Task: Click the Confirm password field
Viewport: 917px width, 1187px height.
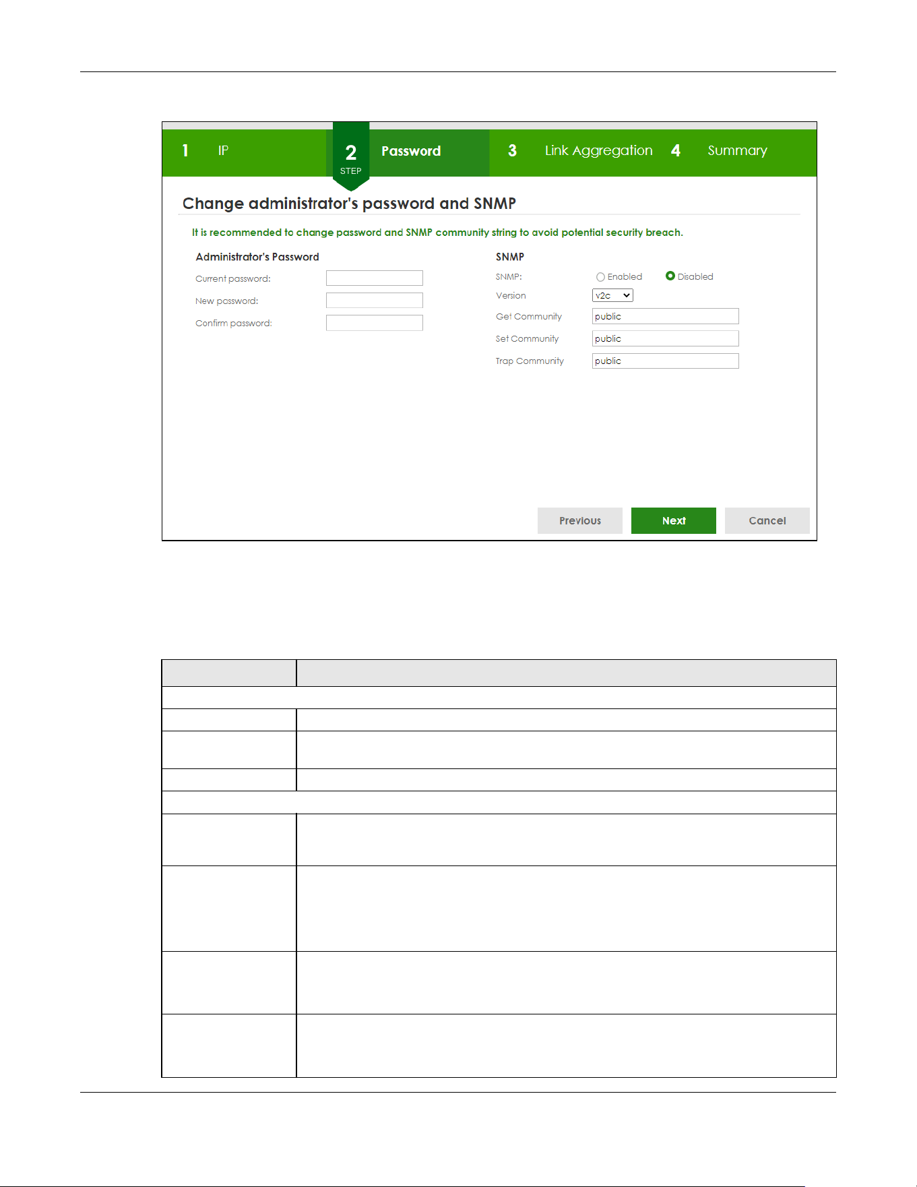Action: 375,323
